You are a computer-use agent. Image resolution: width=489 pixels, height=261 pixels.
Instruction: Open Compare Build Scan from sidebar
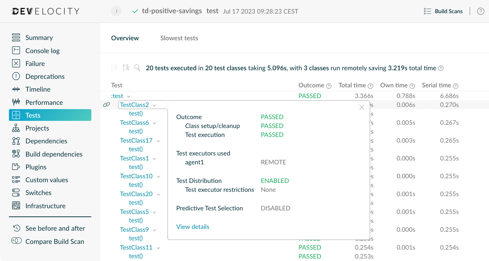point(55,241)
